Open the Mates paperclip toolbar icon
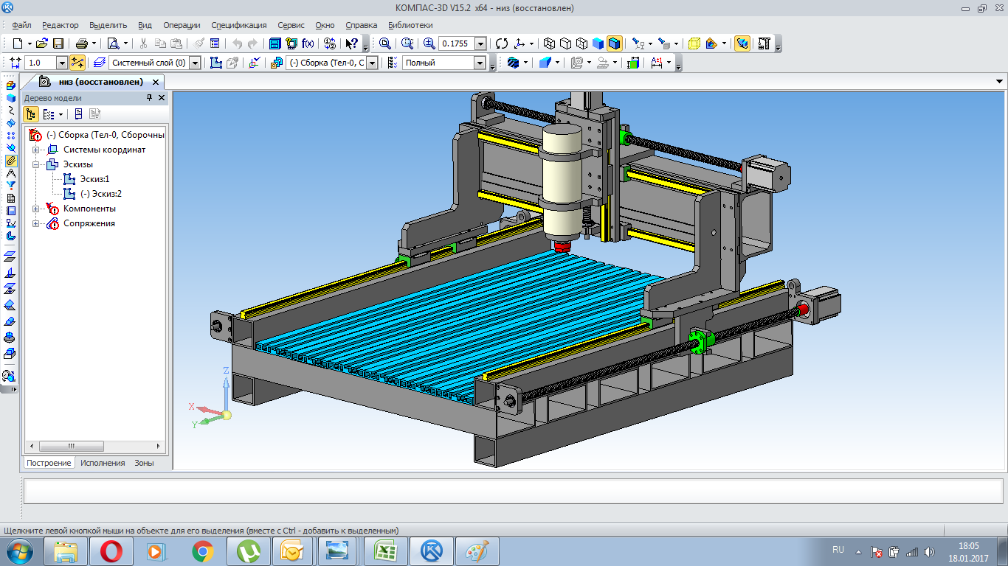The width and height of the screenshot is (1008, 566). 10,160
